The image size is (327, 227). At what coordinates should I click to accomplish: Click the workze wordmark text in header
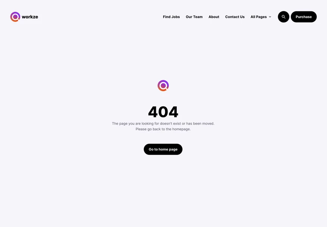click(x=30, y=17)
